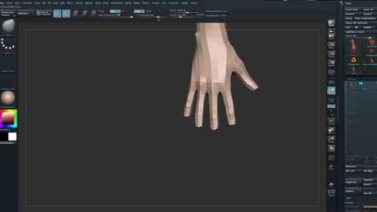Toggle Perspective view
377x212 pixels.
coord(331,72)
